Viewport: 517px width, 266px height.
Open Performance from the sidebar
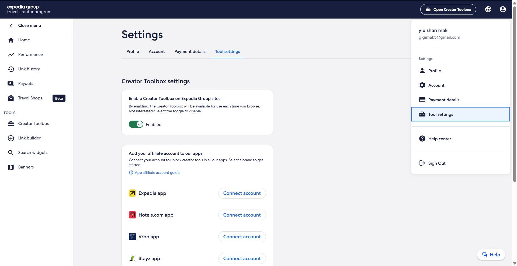[30, 55]
